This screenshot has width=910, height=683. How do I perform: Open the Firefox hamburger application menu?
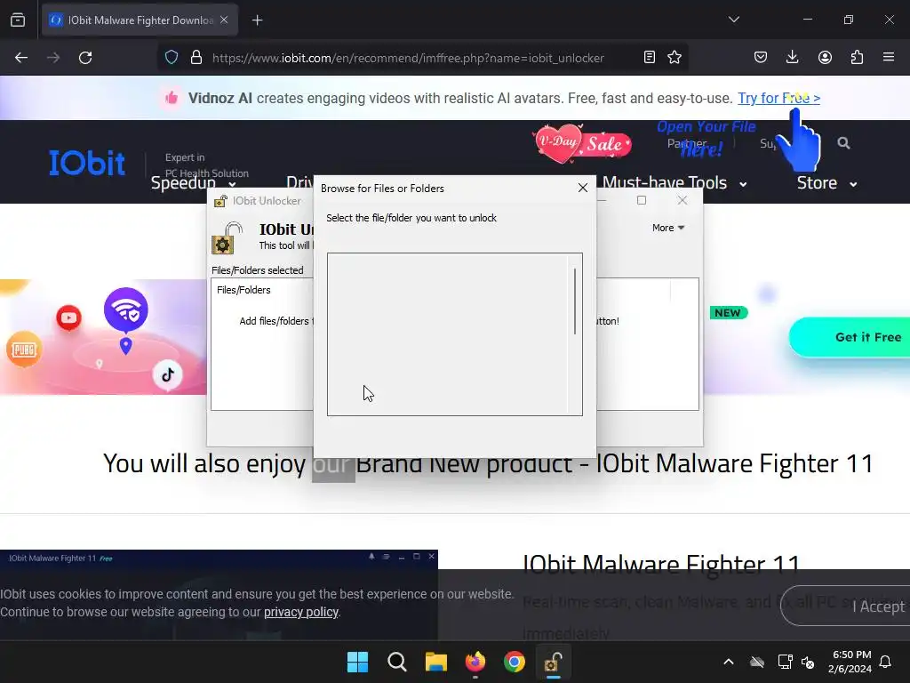pyautogui.click(x=888, y=57)
